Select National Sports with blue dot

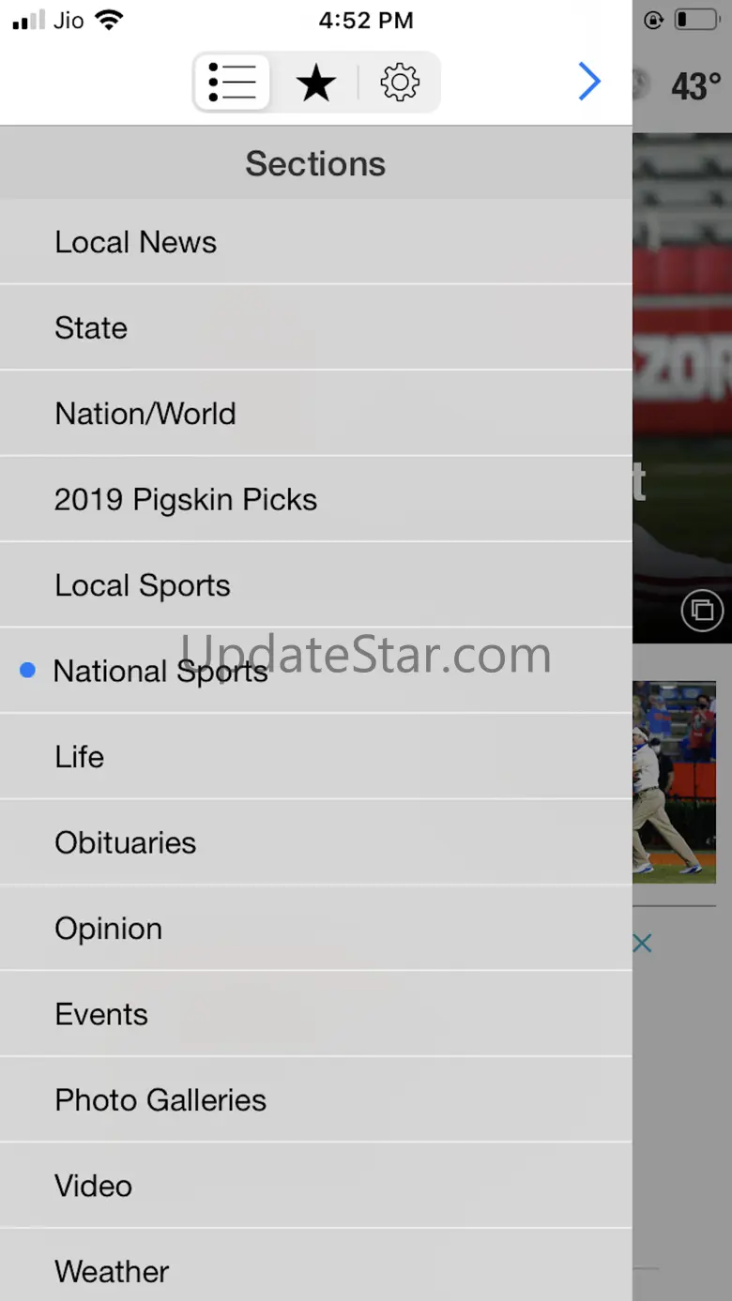tap(316, 672)
